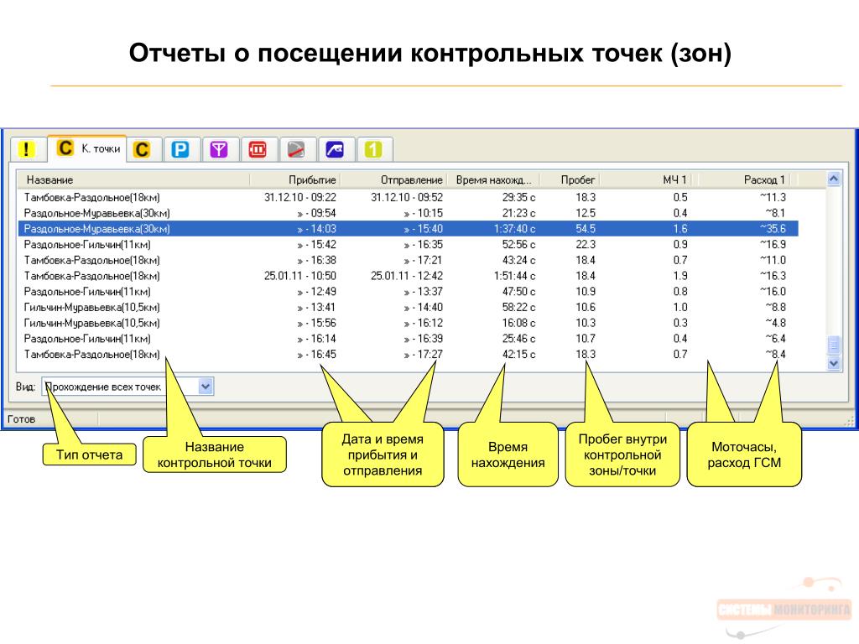Open the green number 1 tab
This screenshot has height=644, width=859.
373,149
